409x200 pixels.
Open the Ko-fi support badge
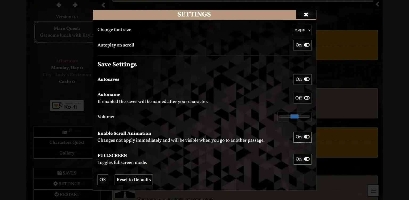pyautogui.click(x=67, y=105)
